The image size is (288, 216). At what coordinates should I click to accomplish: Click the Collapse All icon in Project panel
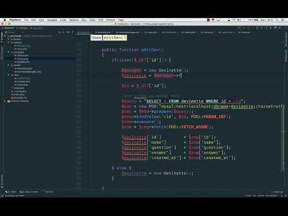[64, 32]
